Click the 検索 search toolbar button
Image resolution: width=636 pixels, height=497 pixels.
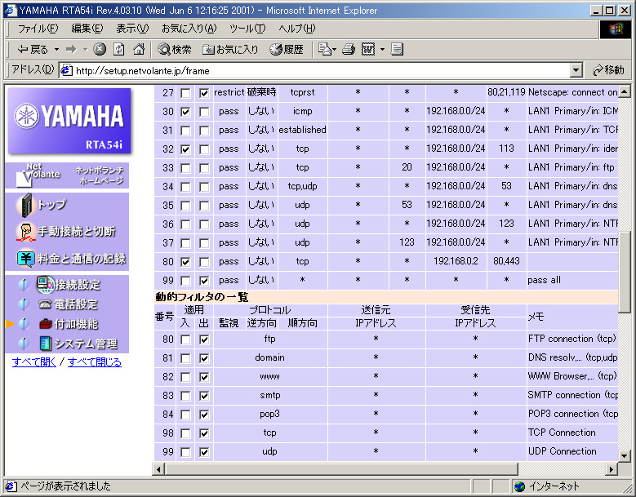[x=175, y=49]
